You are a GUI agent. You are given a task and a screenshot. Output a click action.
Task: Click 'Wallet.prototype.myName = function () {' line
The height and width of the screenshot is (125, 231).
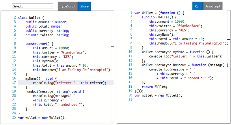(x=178, y=52)
